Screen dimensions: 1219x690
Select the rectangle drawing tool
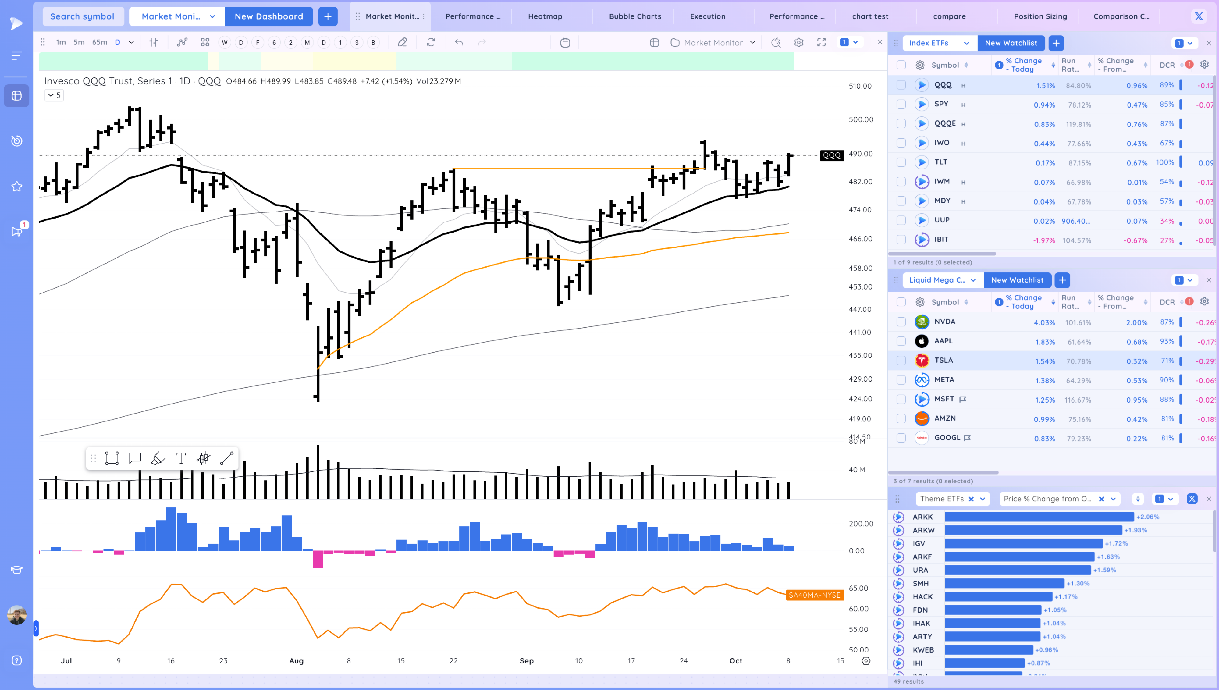coord(112,458)
